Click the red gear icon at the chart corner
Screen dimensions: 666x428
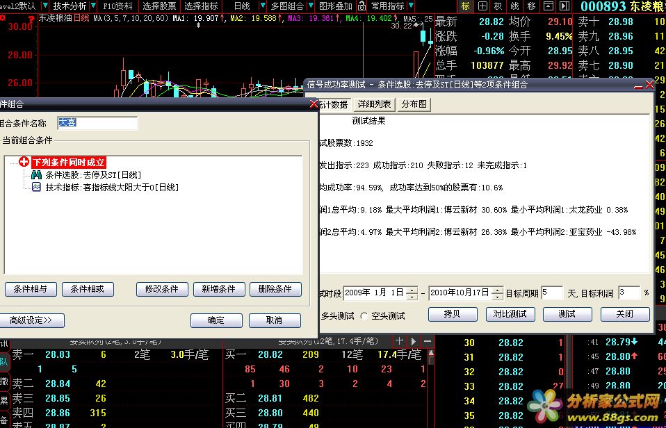tap(3, 18)
